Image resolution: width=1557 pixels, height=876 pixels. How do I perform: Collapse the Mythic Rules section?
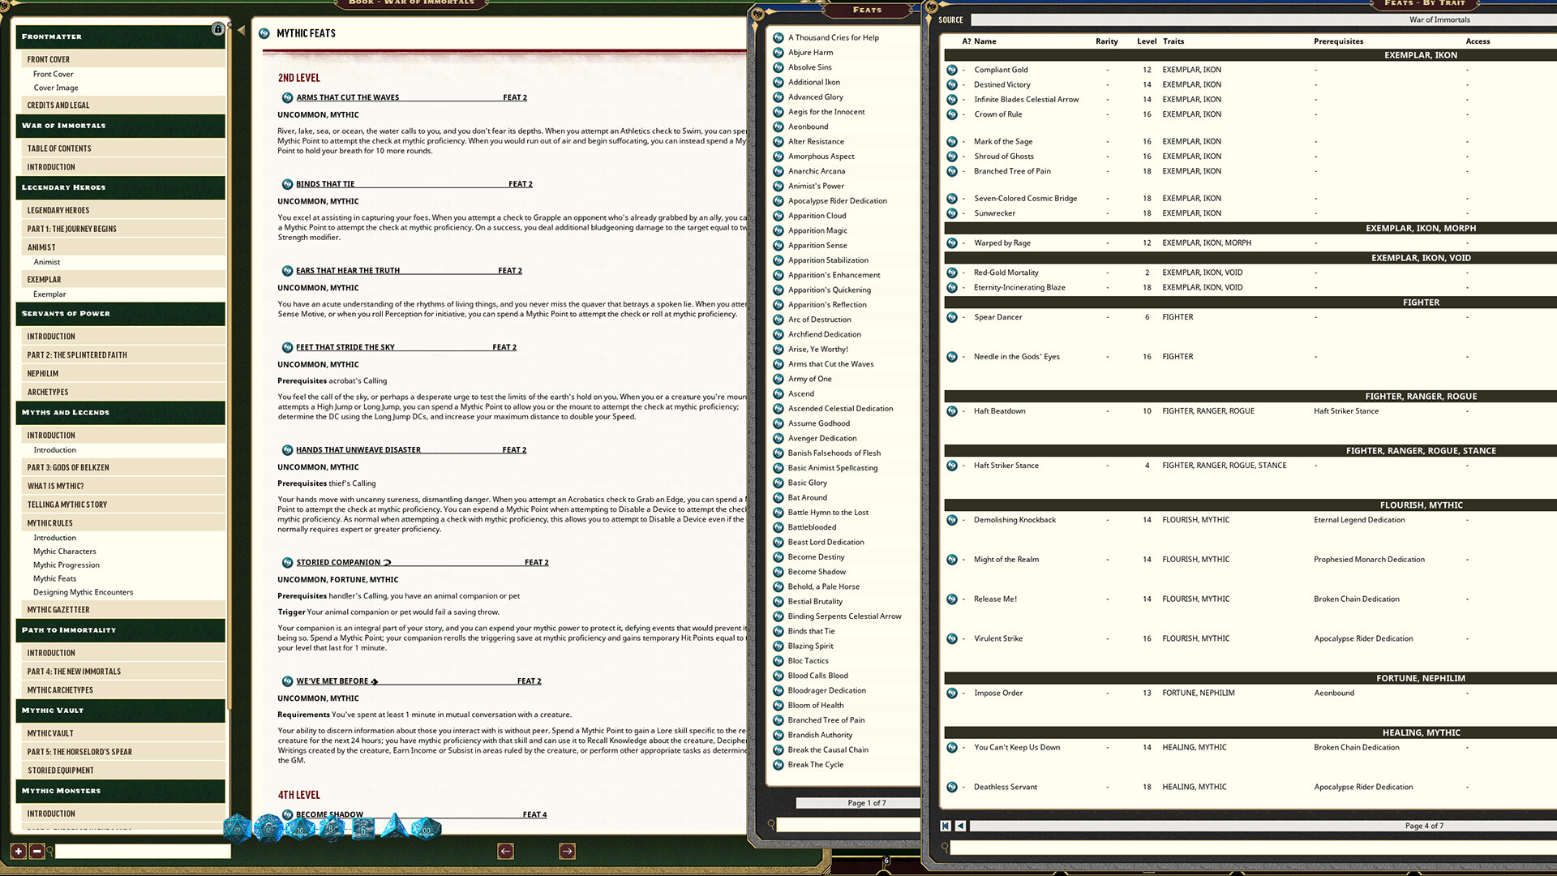coord(50,523)
